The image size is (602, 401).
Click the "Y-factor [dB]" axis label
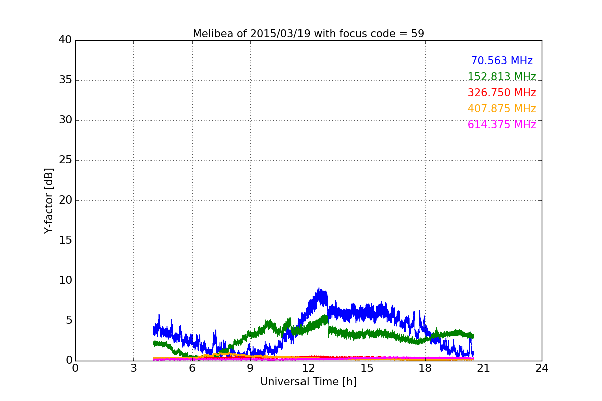(49, 200)
